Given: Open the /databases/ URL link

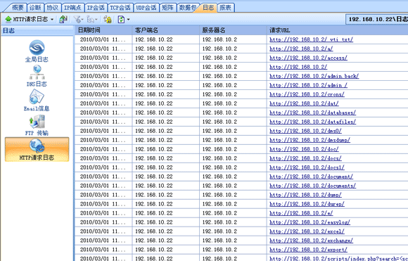Looking at the screenshot, I should tap(313, 113).
